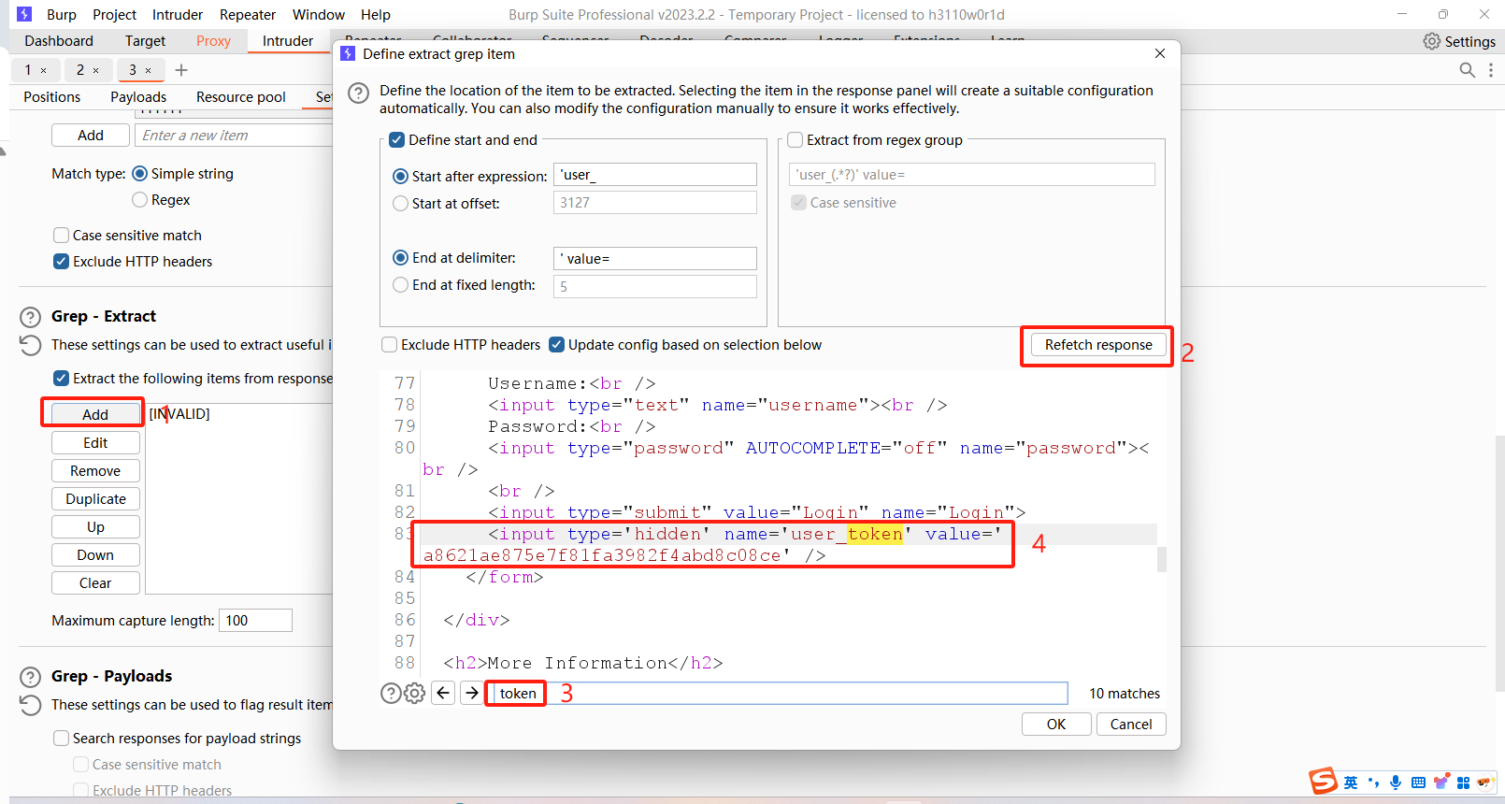Image resolution: width=1505 pixels, height=804 pixels.
Task: Click the help icon in extract grep dialog
Action: coord(358,93)
